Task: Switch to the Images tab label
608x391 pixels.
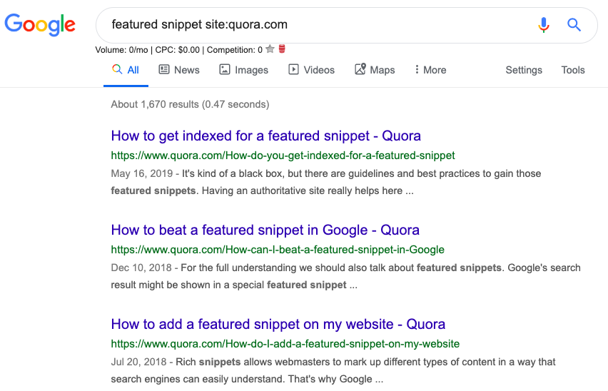Action: tap(252, 70)
